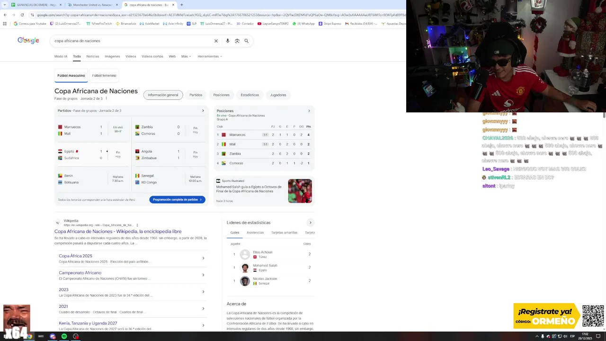Image resolution: width=606 pixels, height=341 pixels.
Task: Select the Estadísticas chip
Action: click(x=250, y=95)
